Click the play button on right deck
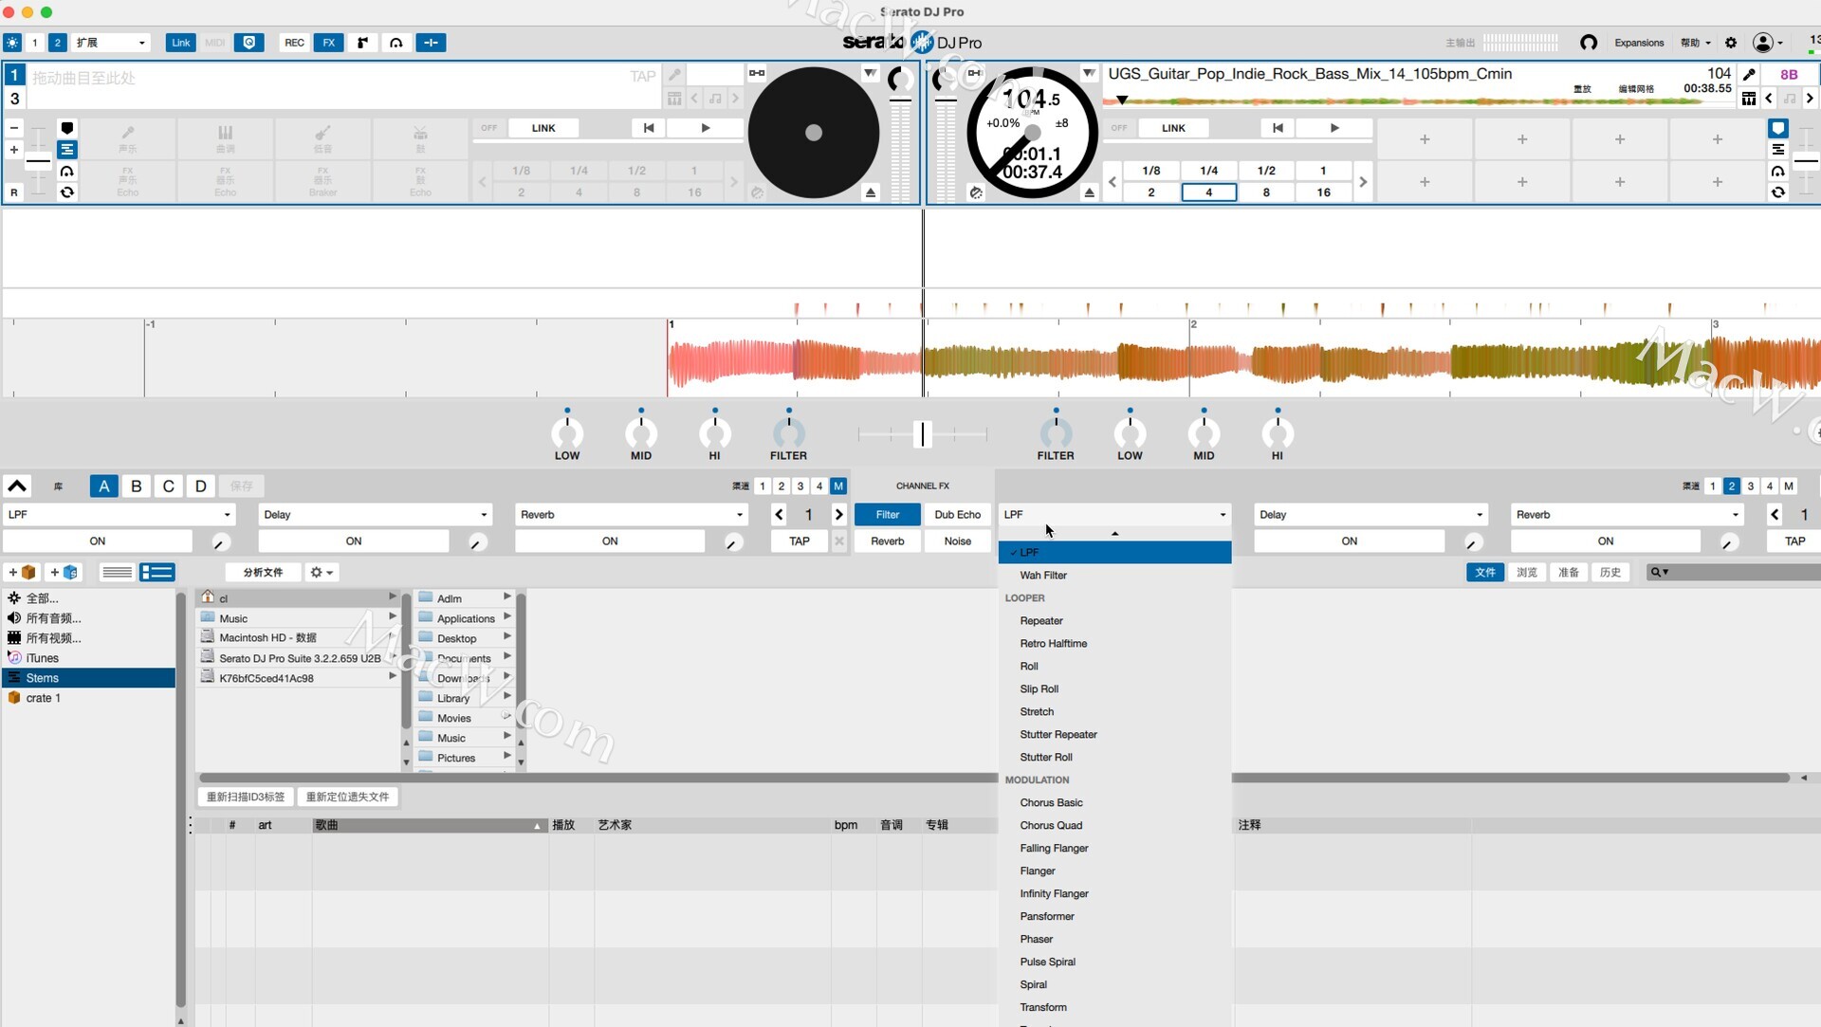The image size is (1821, 1027). click(1334, 128)
